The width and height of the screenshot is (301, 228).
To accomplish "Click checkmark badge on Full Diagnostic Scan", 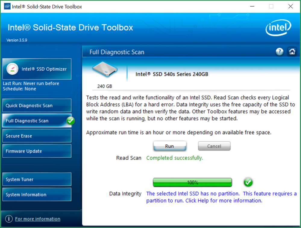I will [71, 121].
